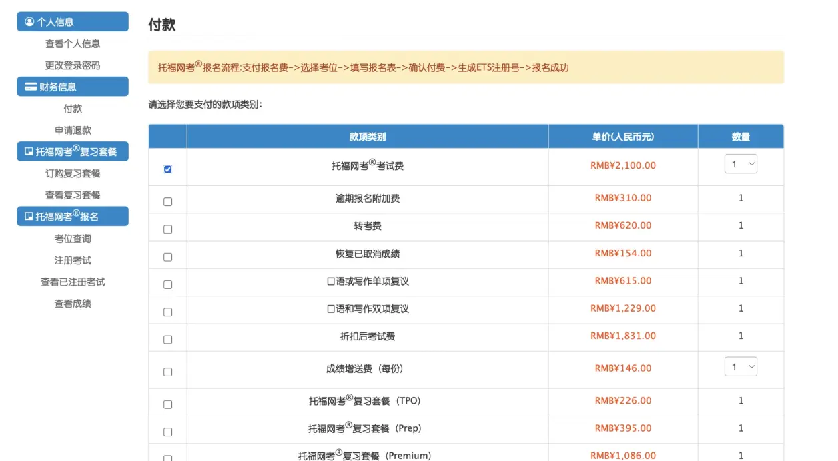This screenshot has width=838, height=461.
Task: Tick the 转考费 checkbox
Action: coord(167,229)
